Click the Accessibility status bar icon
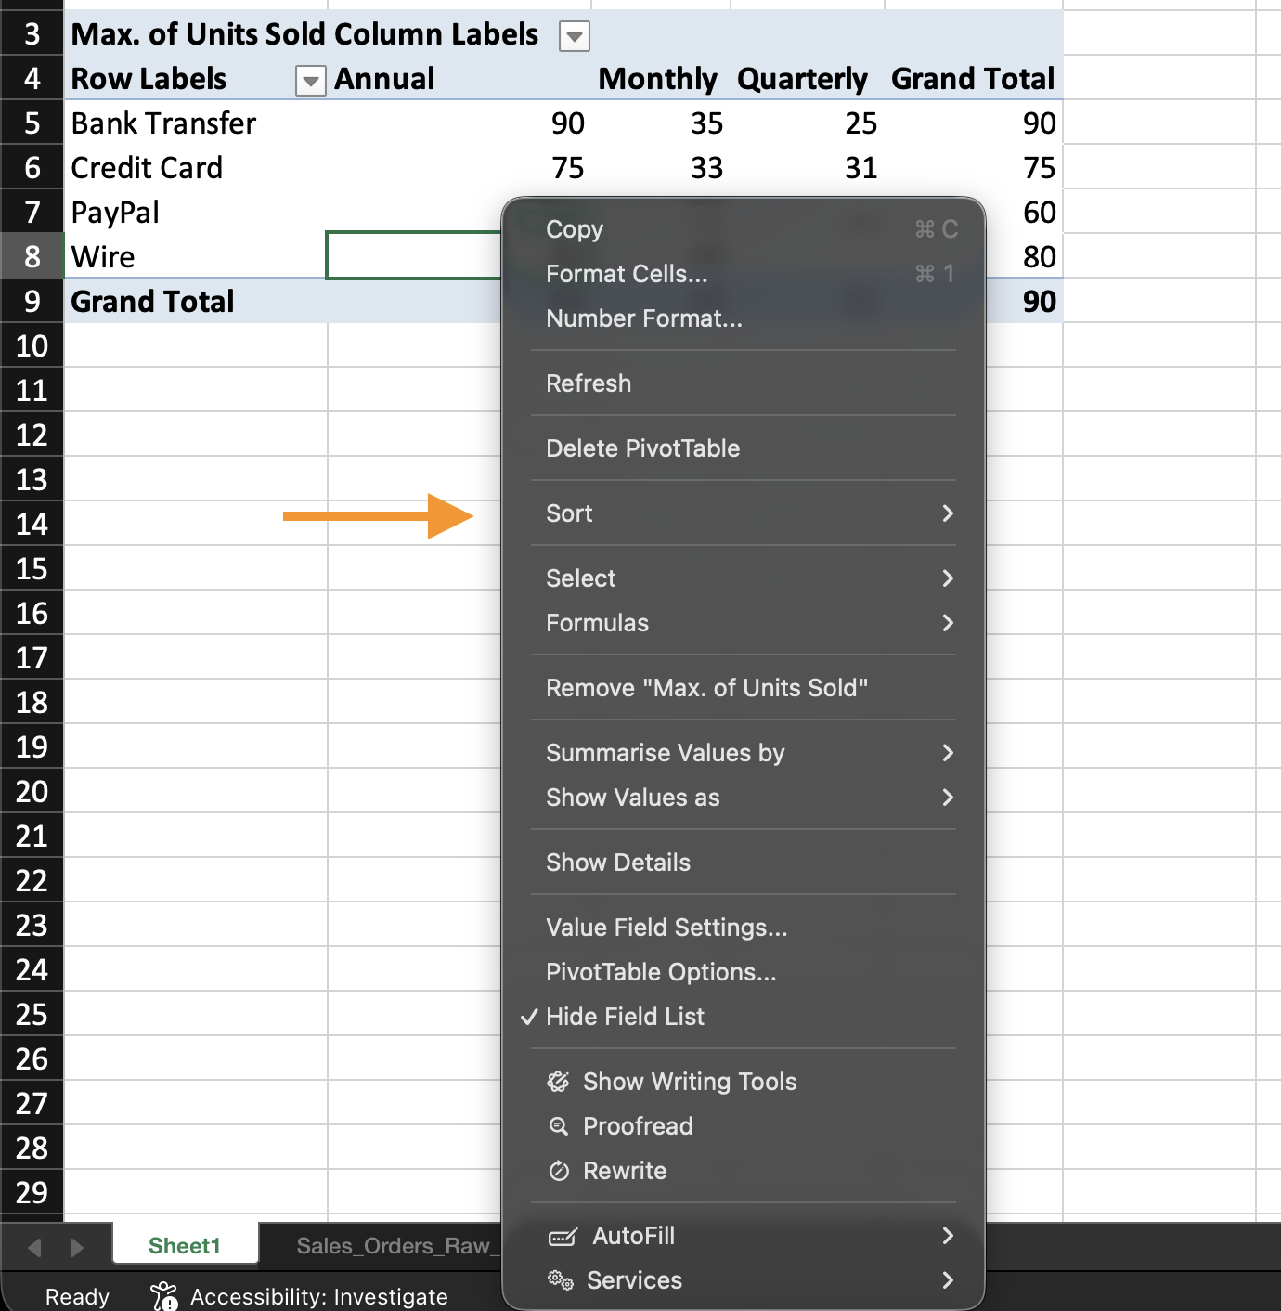This screenshot has width=1281, height=1311. click(x=164, y=1296)
